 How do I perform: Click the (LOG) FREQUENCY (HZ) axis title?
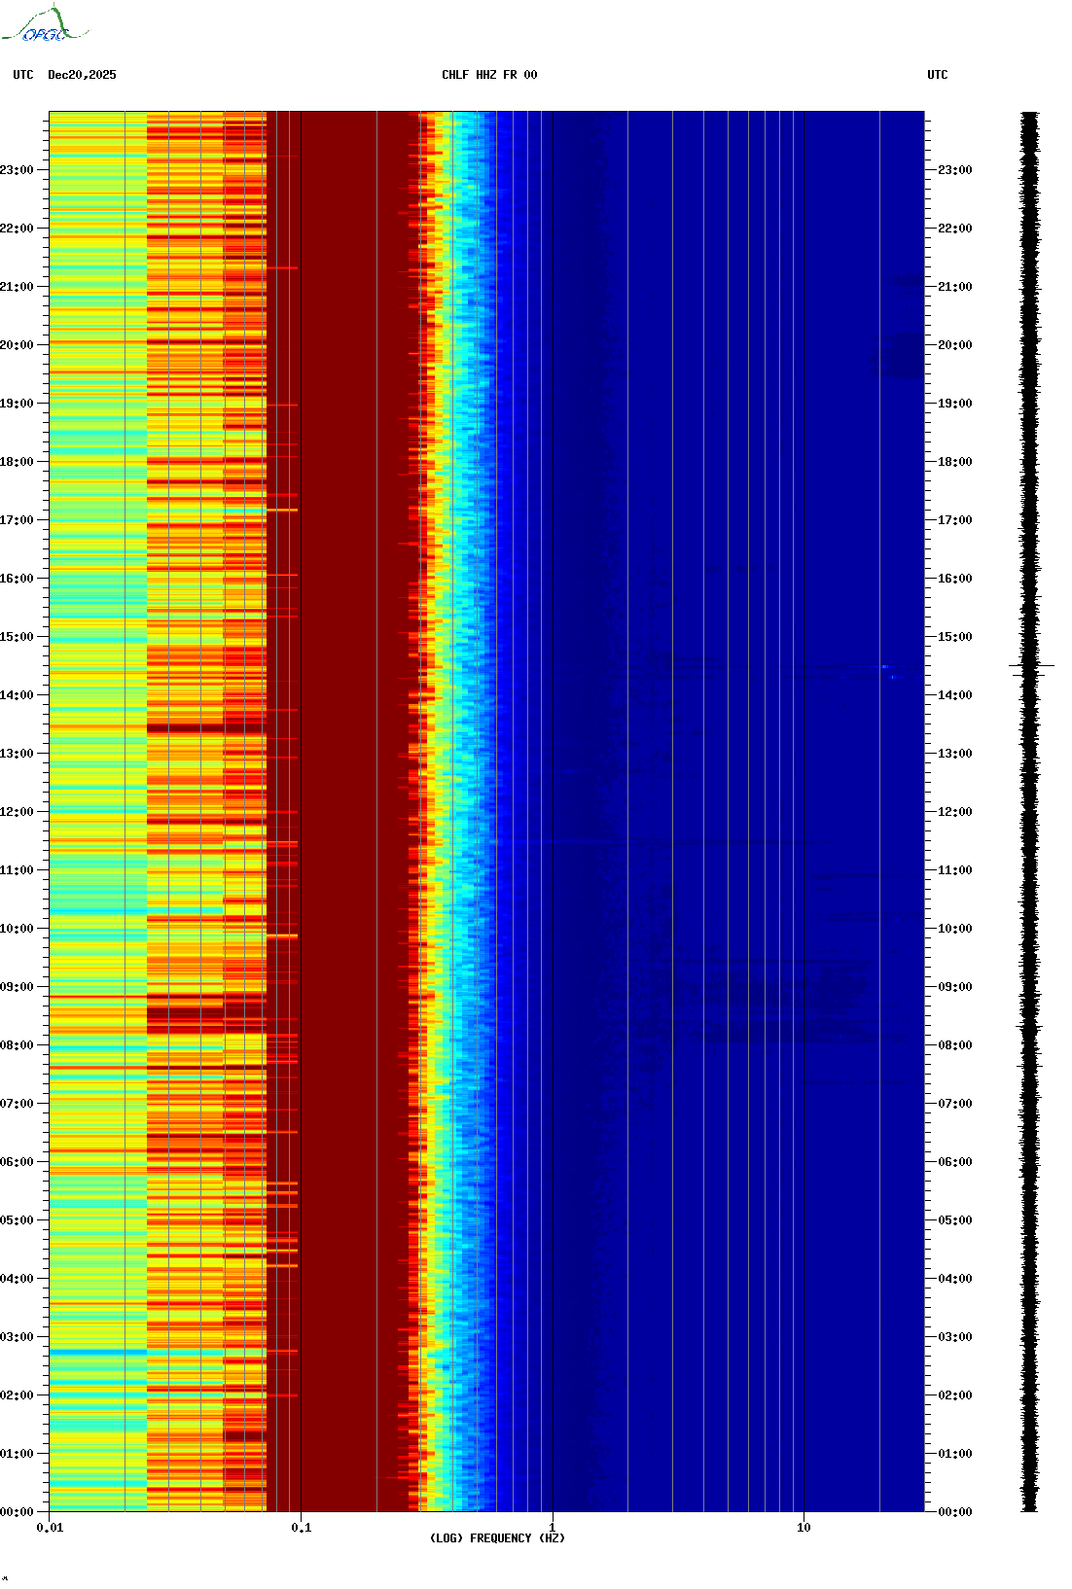click(497, 1538)
